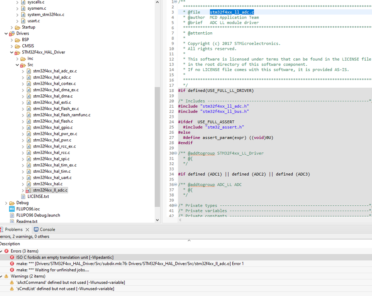Image resolution: width=372 pixels, height=296 pixels.
Task: Click the FLUPO96 Debug.launch file icon
Action: pos(12,215)
